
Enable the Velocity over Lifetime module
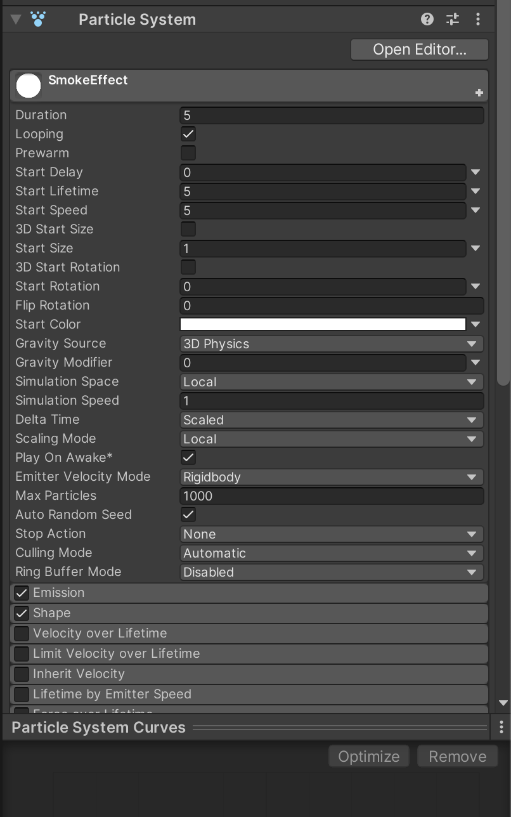pos(22,633)
